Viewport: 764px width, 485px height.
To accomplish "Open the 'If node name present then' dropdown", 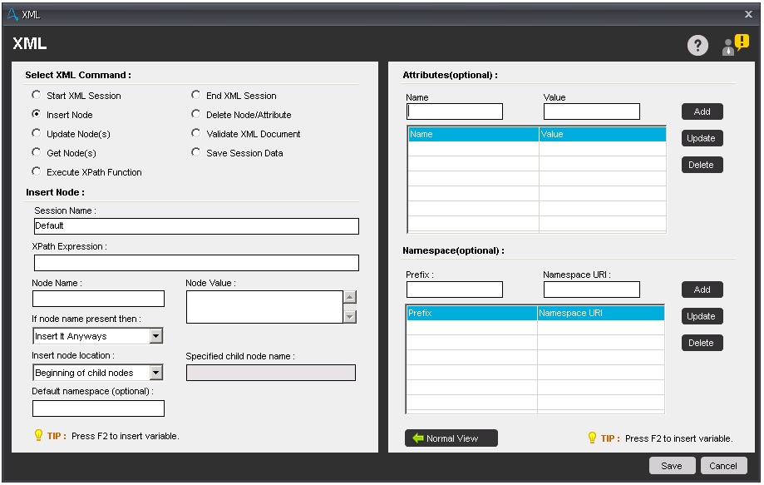I will pyautogui.click(x=156, y=335).
